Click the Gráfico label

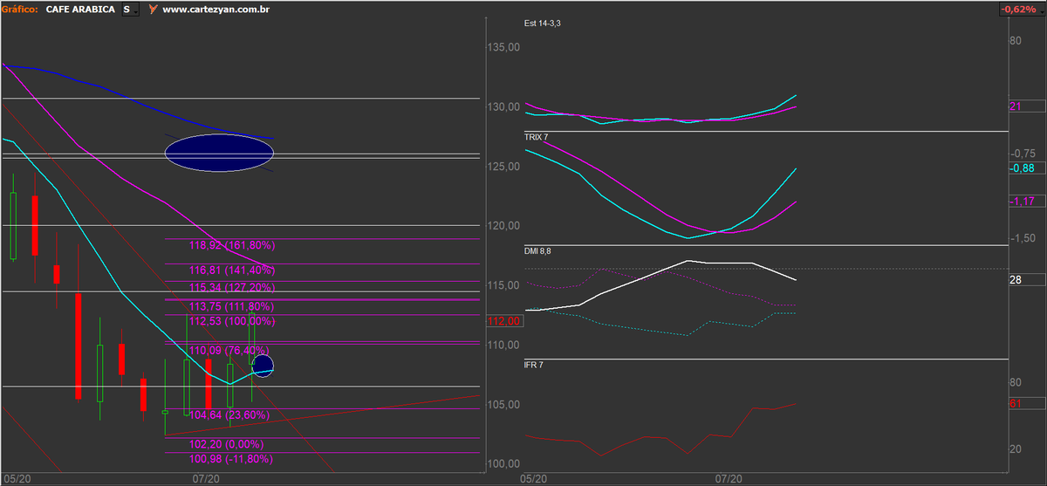(x=19, y=9)
